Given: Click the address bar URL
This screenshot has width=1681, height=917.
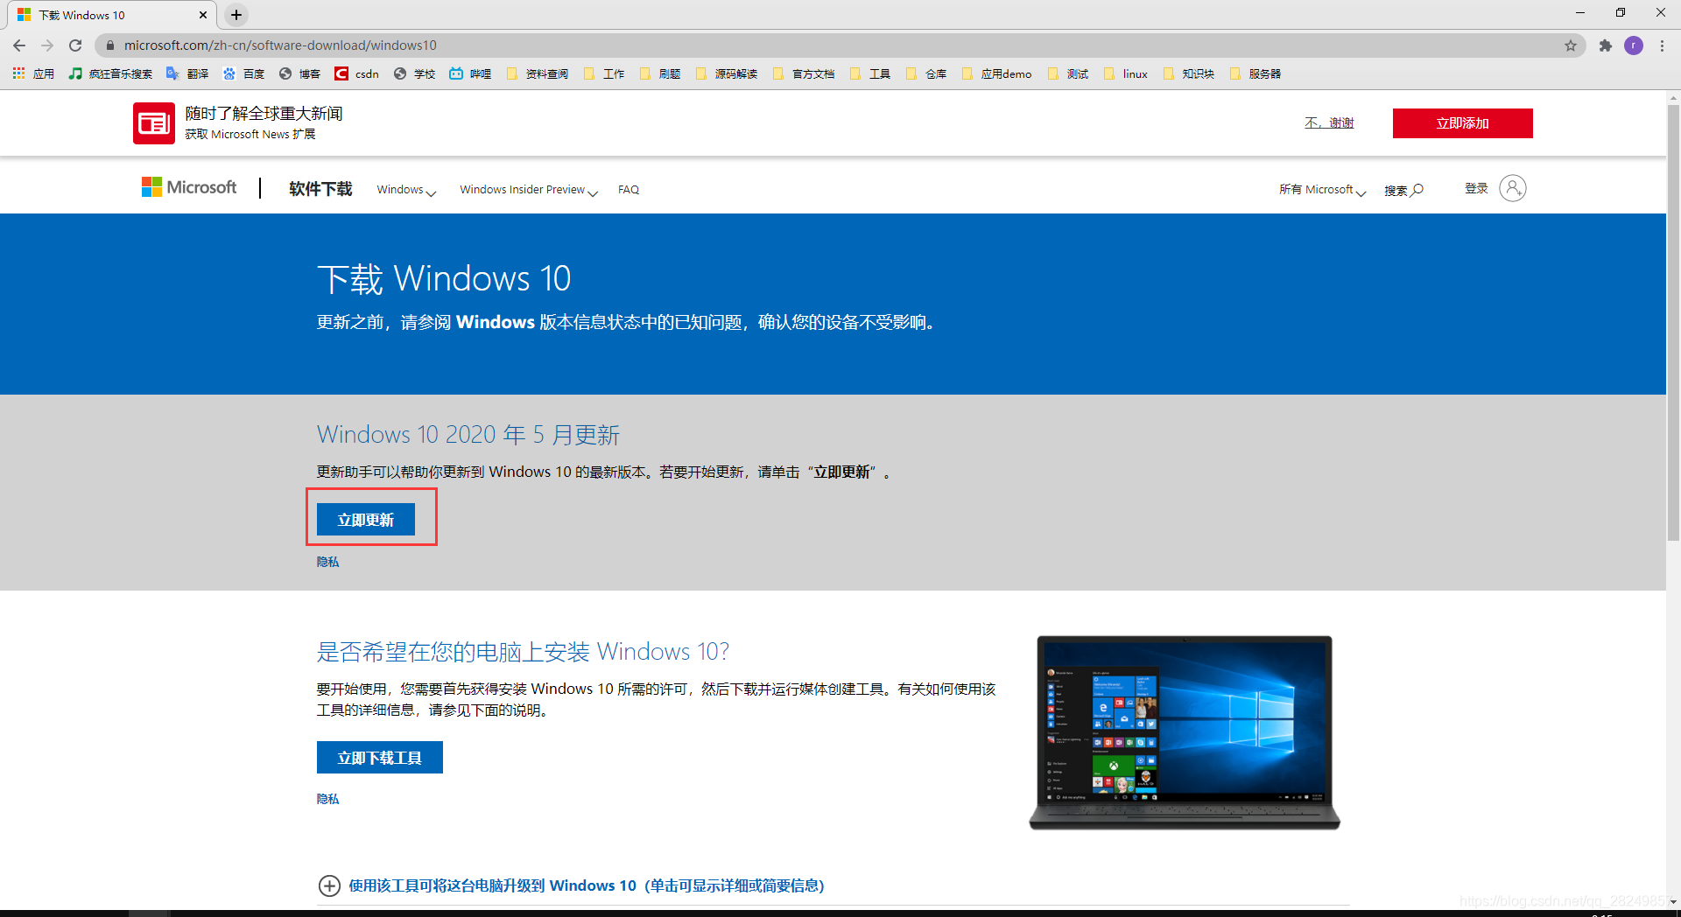Looking at the screenshot, I should point(280,45).
